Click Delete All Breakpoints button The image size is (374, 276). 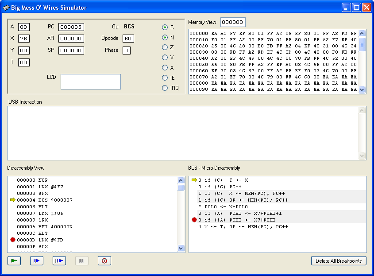click(x=339, y=261)
